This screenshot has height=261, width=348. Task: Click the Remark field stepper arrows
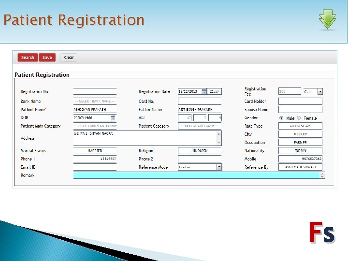pos(322,175)
